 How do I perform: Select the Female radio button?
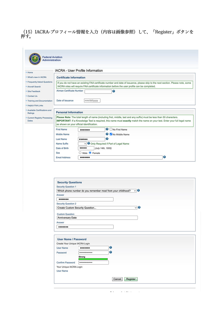(90, 153)
